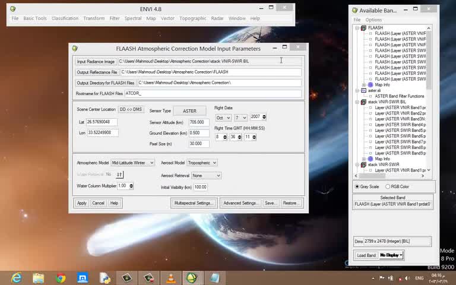The image size is (456, 285).
Task: Click the Sensor Type ASTER button
Action: 189,111
